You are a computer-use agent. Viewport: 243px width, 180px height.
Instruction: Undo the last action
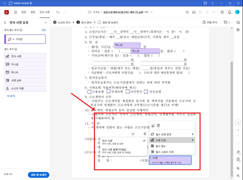coord(58,12)
